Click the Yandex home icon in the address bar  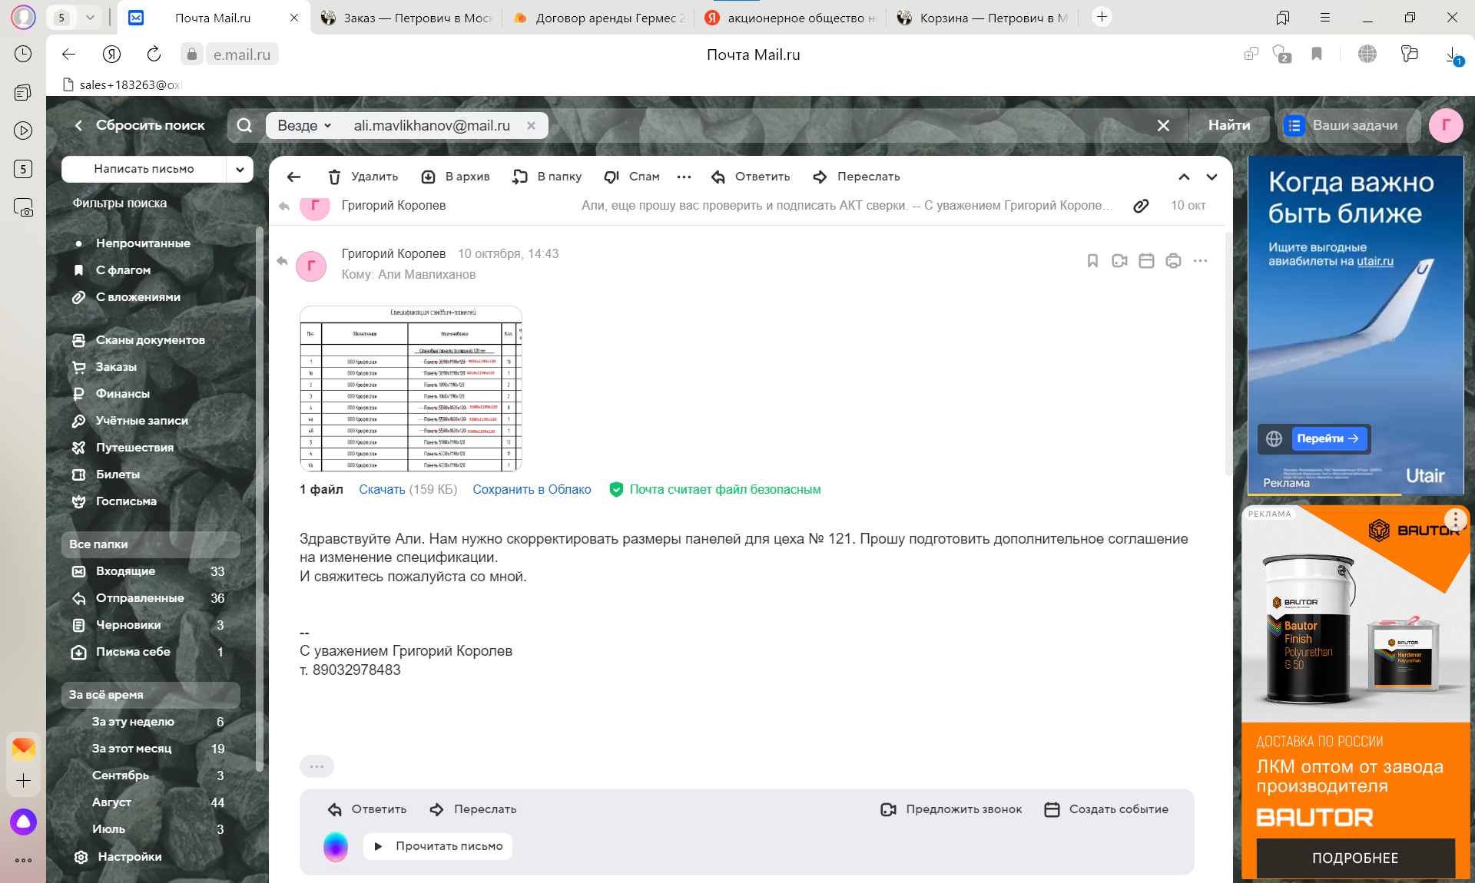[111, 54]
